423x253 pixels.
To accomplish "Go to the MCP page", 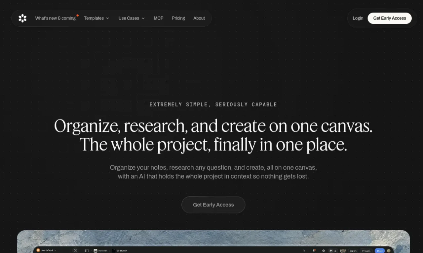I will click(x=159, y=18).
